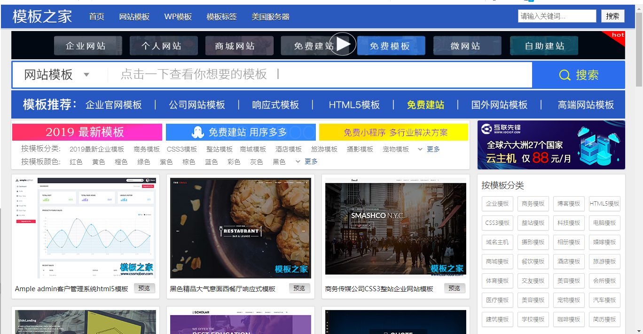Filter templates by 红色 color
This screenshot has width=643, height=334.
click(76, 161)
